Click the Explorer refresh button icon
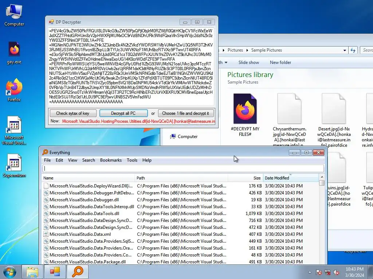 [353, 50]
